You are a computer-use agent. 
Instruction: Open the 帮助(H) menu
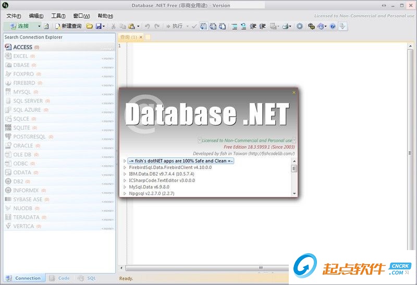105,16
